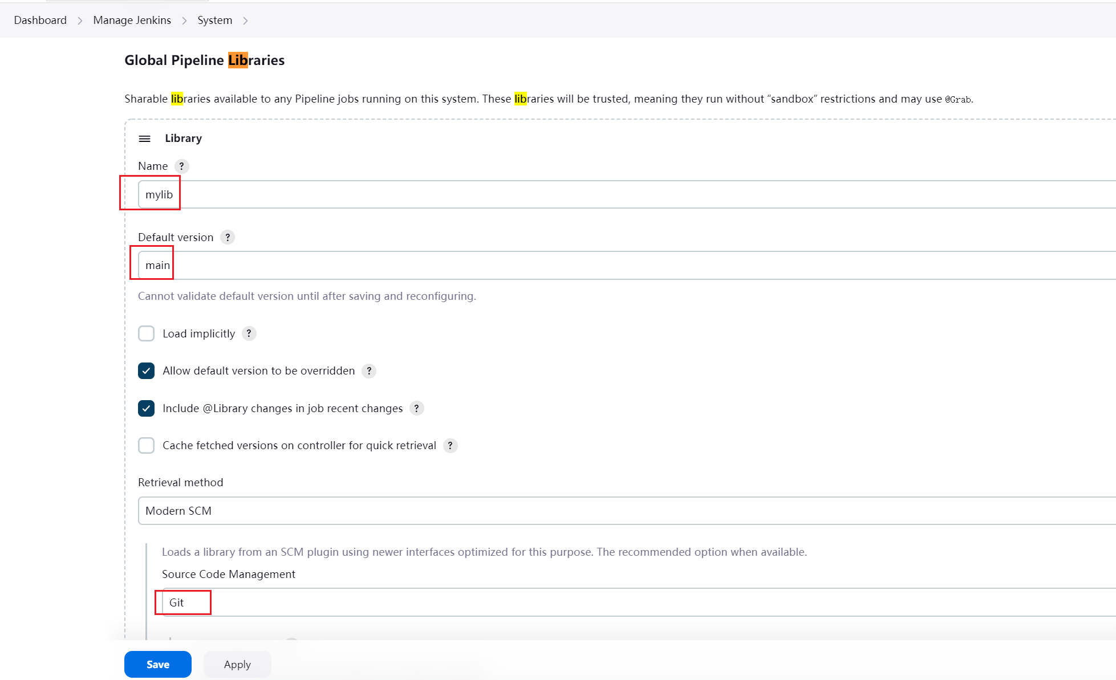Expand the chevron after Dashboard breadcrumb

[x=80, y=21]
